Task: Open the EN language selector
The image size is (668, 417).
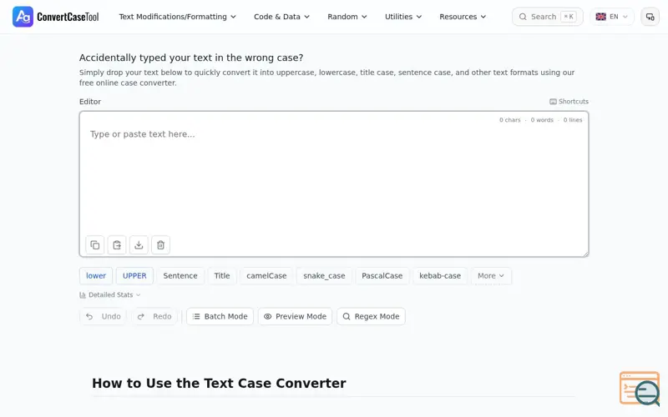Action: click(612, 17)
